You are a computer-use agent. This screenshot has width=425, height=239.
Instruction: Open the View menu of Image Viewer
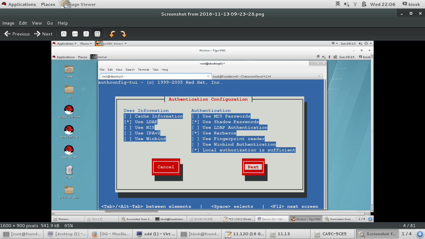click(37, 23)
